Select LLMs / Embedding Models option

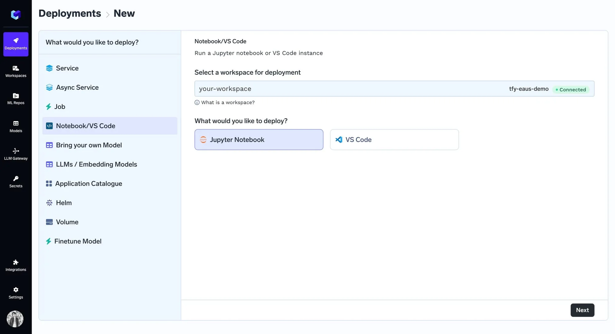pos(96,164)
